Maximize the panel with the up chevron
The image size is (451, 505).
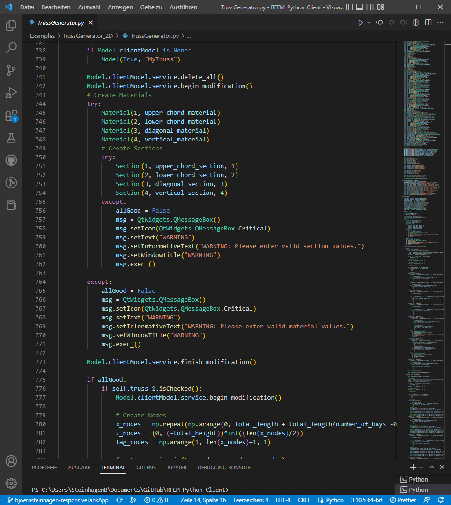(432, 467)
